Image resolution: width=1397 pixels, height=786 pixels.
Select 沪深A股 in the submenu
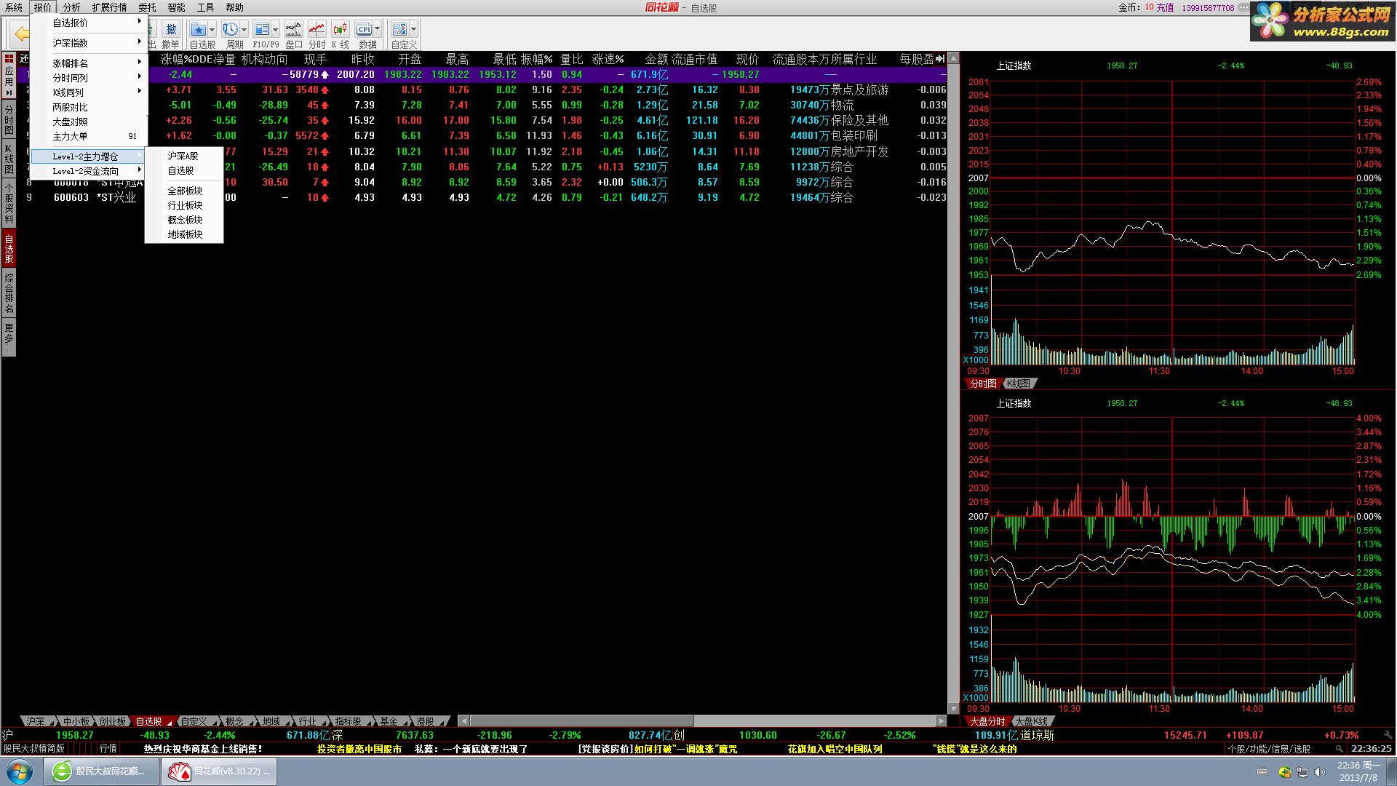tap(184, 156)
